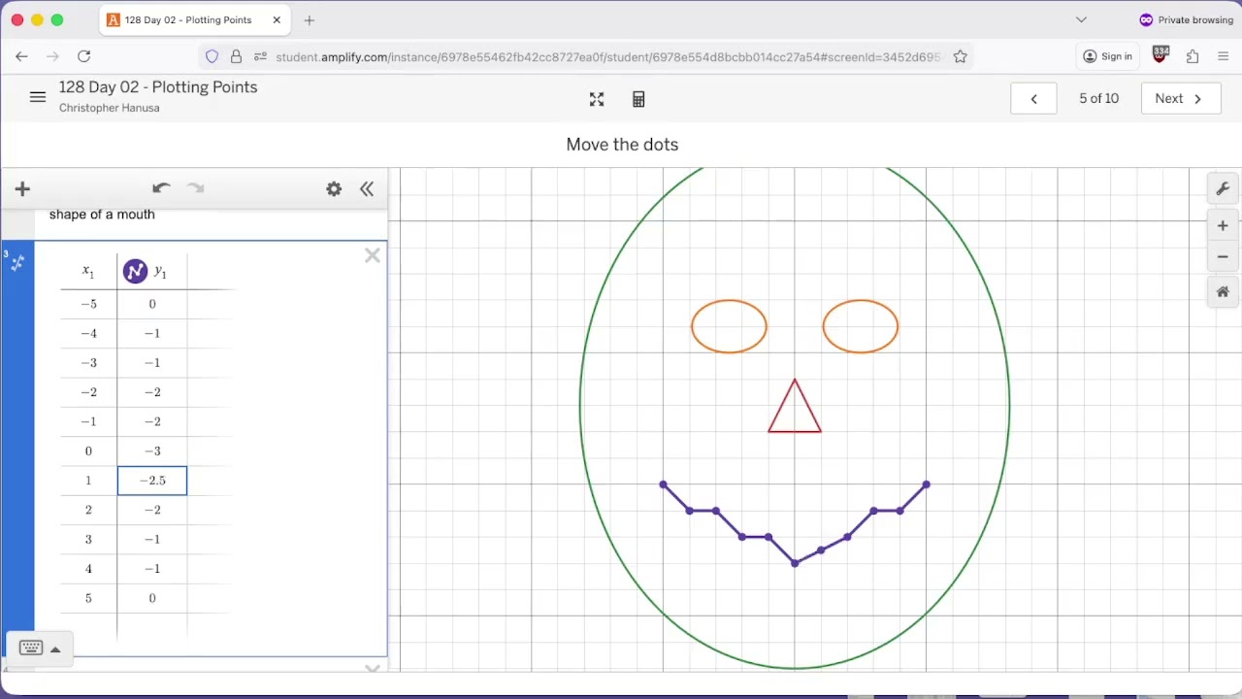The height and width of the screenshot is (699, 1242).
Task: Open the extensions puzzle icon
Action: point(1193,56)
